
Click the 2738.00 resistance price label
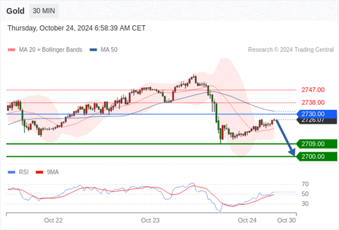pyautogui.click(x=313, y=102)
